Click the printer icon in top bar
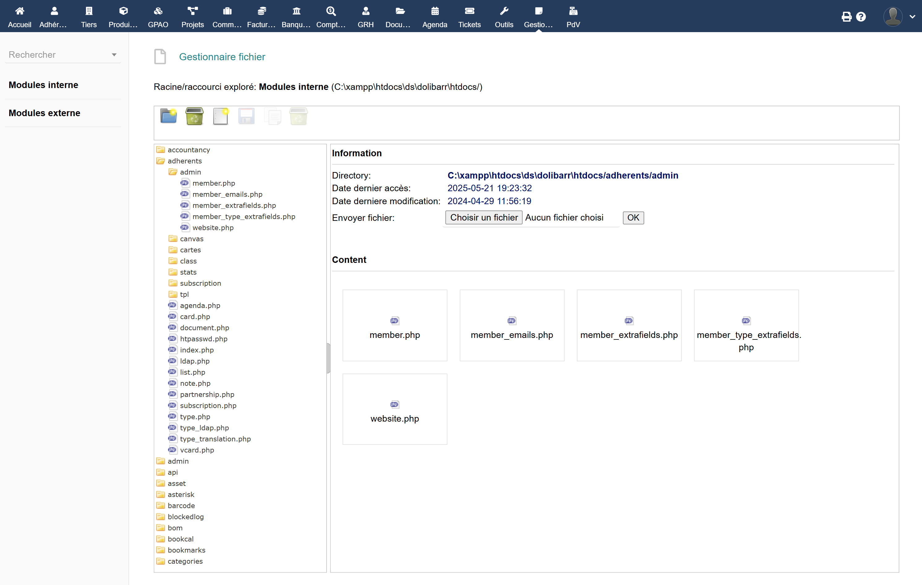This screenshot has width=922, height=585. click(846, 16)
